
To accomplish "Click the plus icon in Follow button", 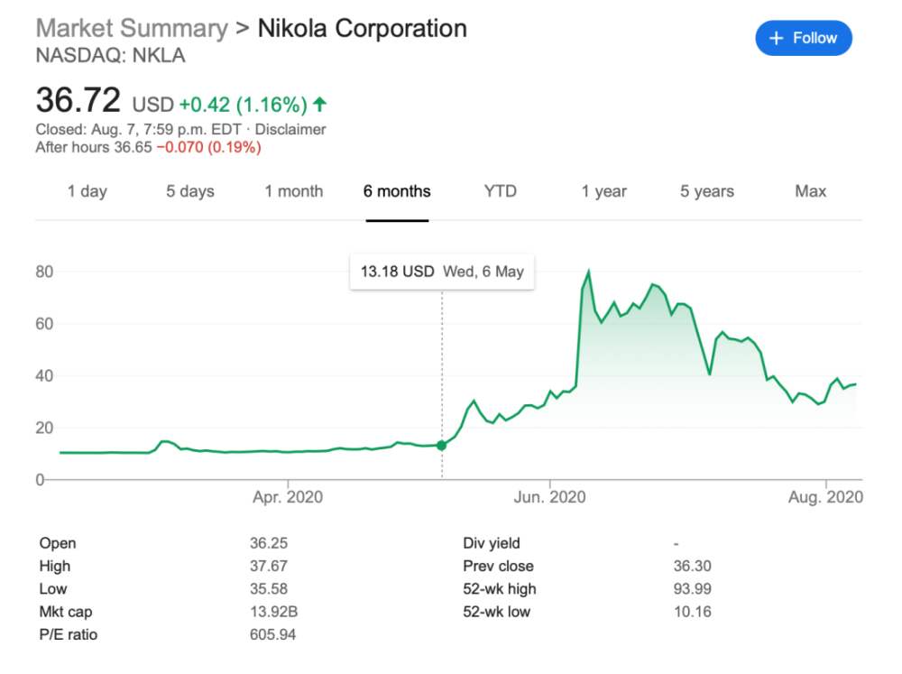I will [776, 38].
